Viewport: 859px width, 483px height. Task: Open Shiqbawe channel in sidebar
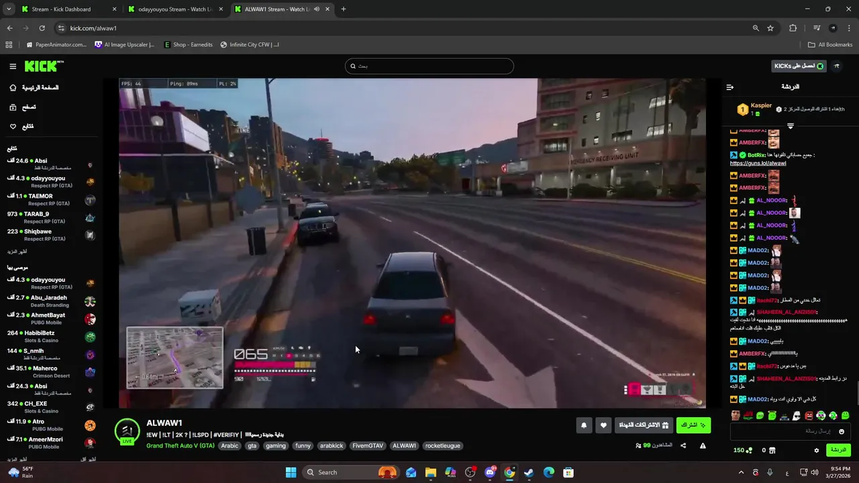[51, 235]
